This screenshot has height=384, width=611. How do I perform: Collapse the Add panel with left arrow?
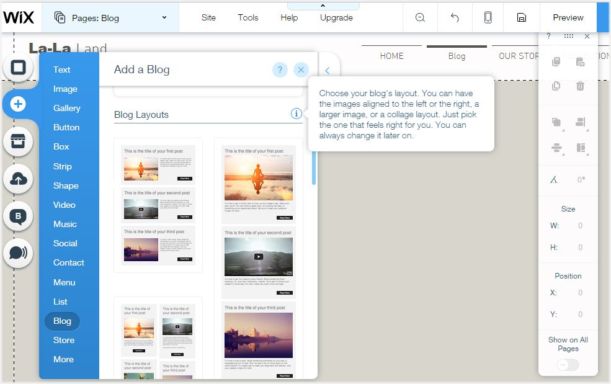tap(328, 71)
